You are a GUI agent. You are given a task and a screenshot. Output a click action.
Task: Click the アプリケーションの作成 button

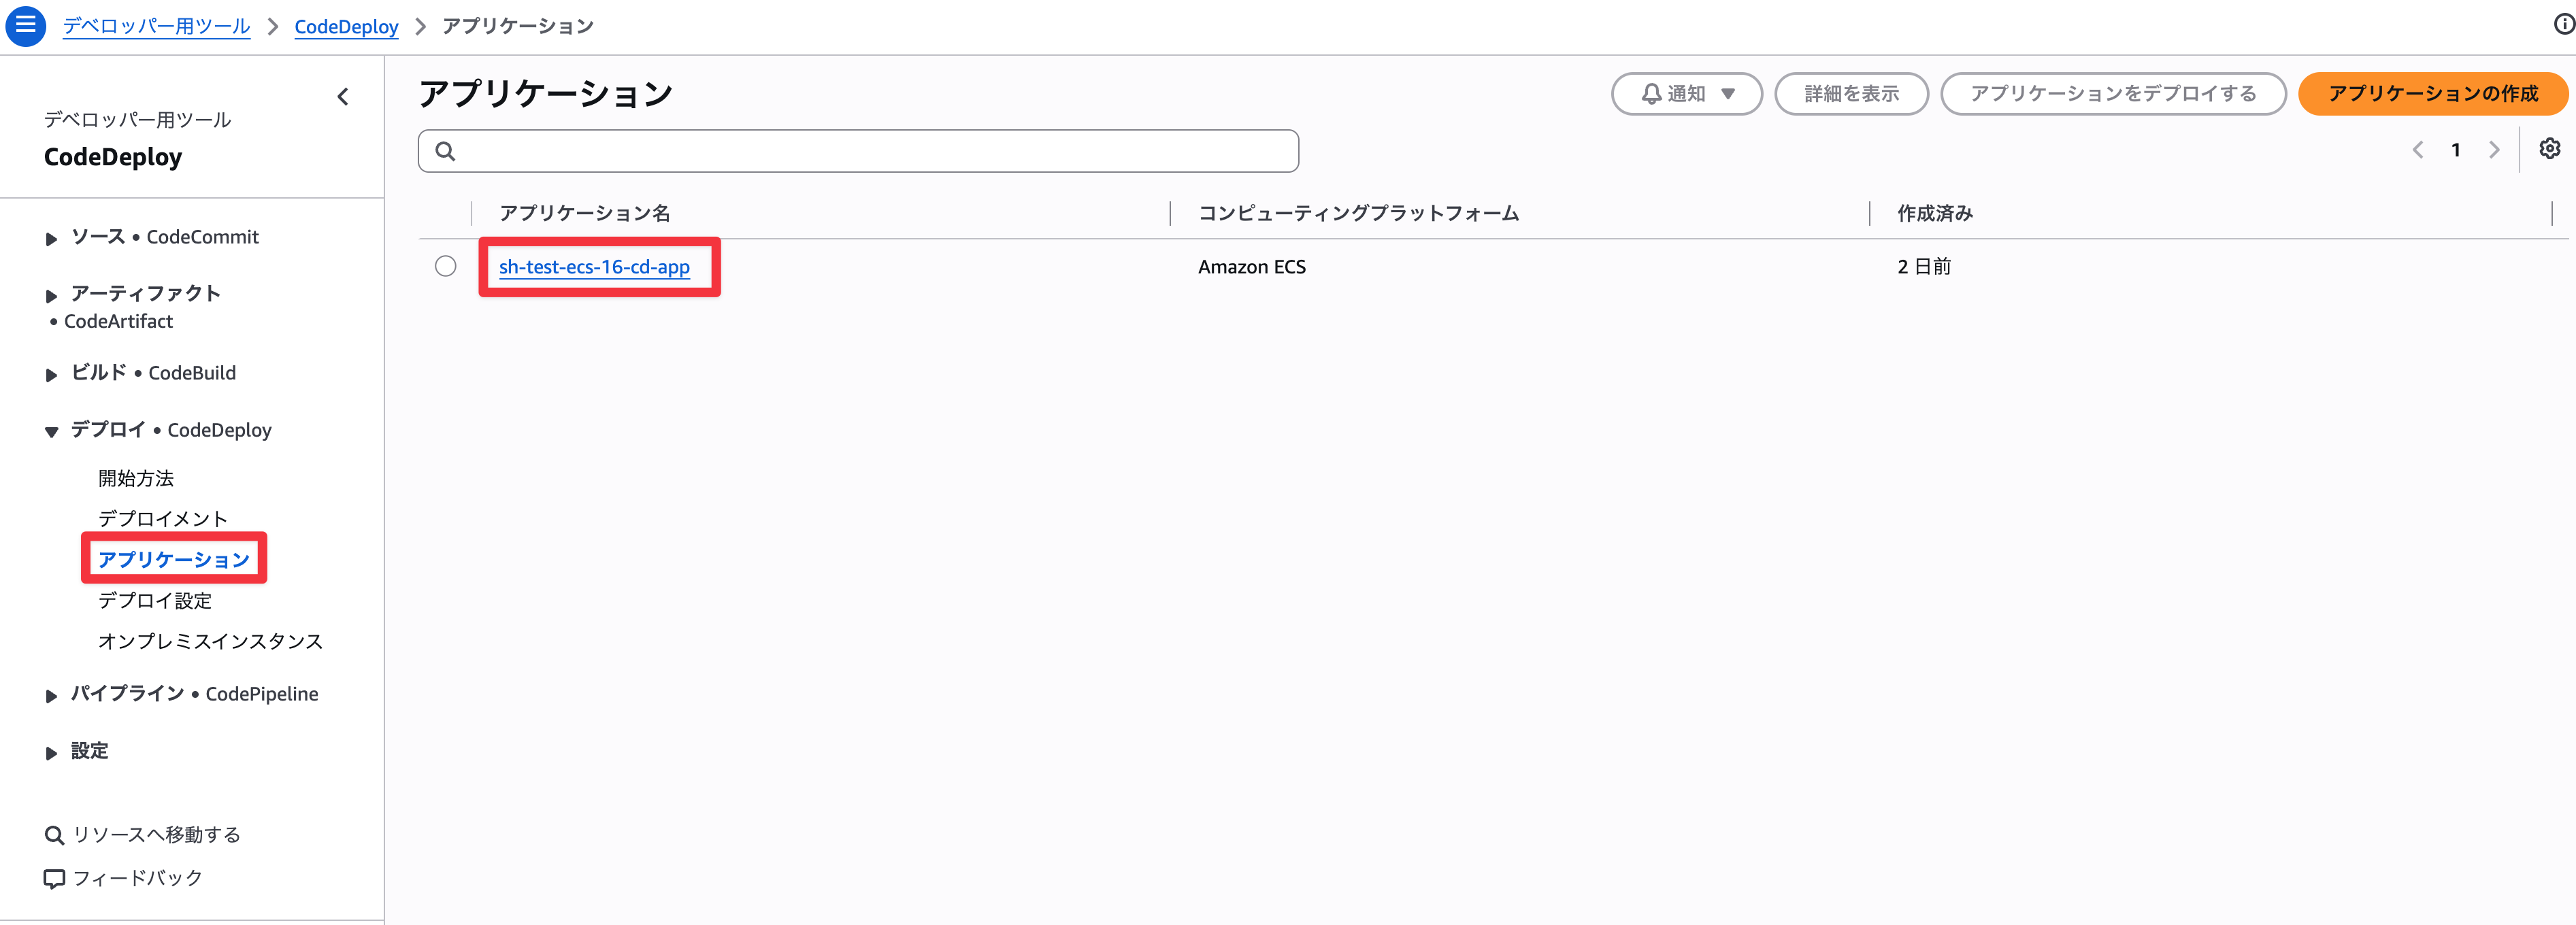pyautogui.click(x=2432, y=94)
